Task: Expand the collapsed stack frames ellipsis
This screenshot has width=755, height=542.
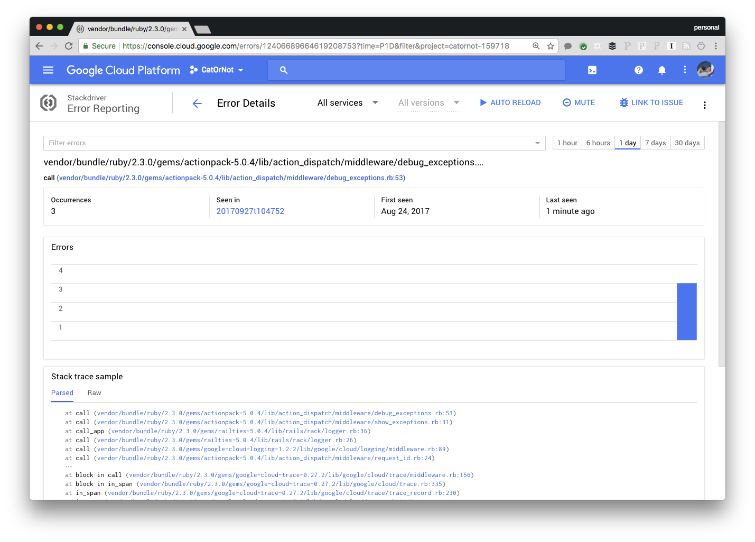Action: tap(68, 466)
